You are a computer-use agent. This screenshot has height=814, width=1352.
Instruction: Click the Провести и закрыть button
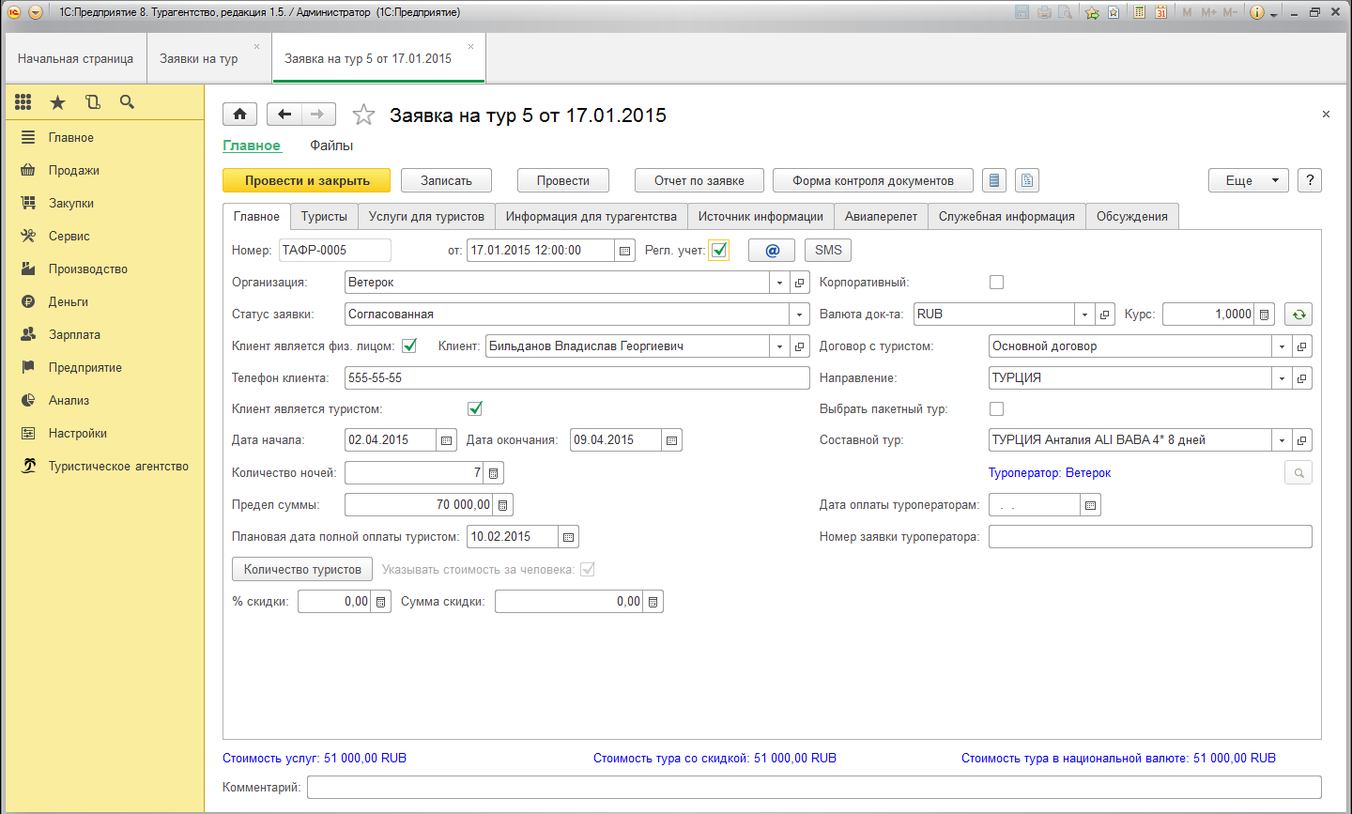[307, 180]
